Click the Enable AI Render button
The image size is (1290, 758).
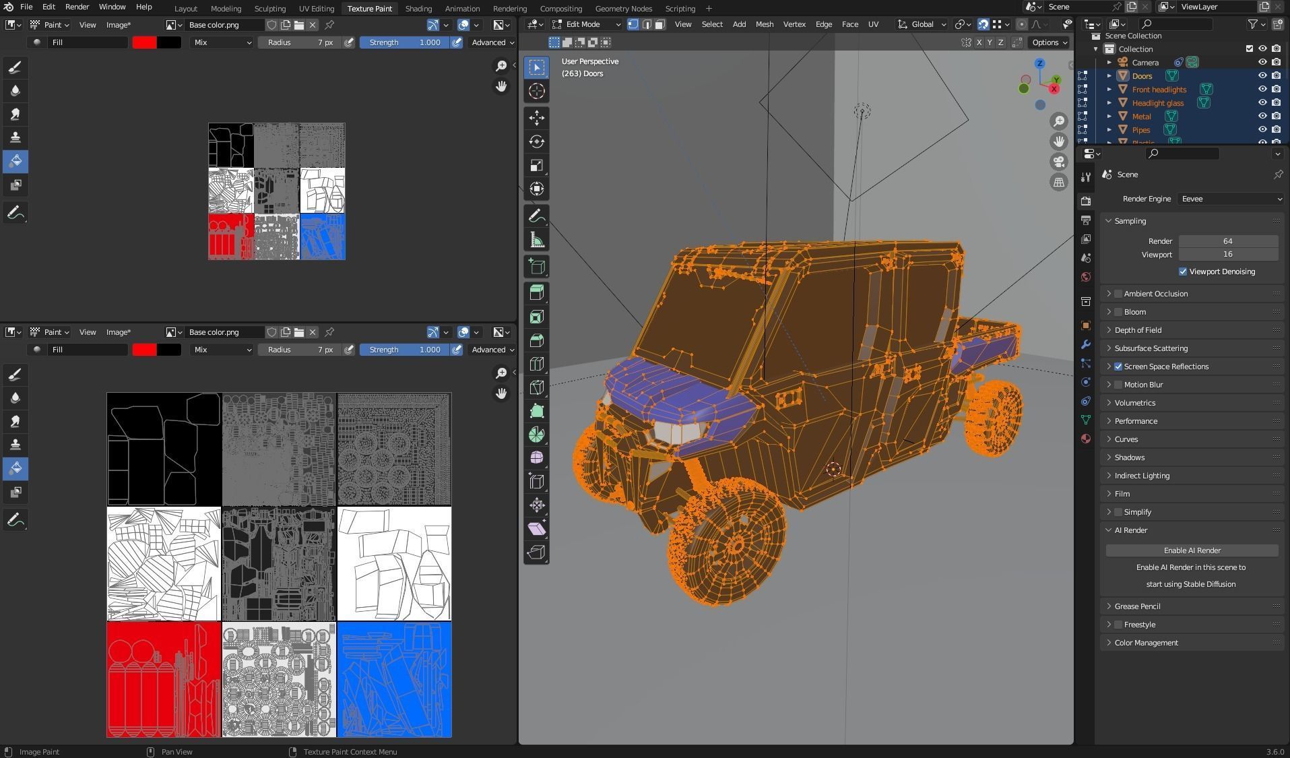[1192, 550]
